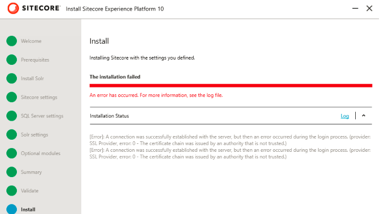Click the green SQL Server settings circle

click(x=12, y=116)
